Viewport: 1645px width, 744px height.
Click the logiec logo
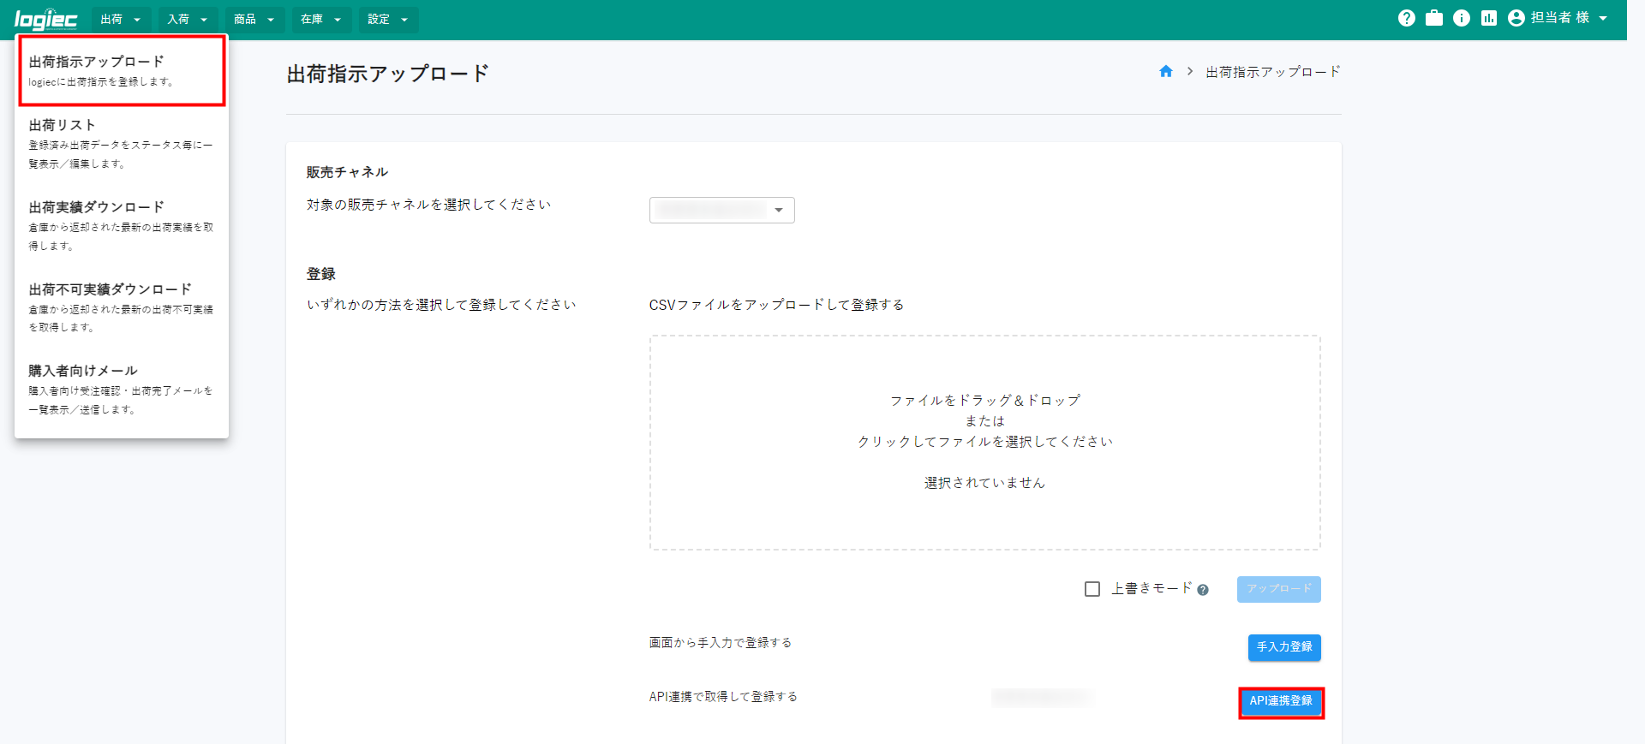(45, 20)
